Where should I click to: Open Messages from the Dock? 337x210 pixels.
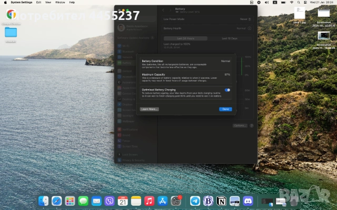tap(83, 201)
